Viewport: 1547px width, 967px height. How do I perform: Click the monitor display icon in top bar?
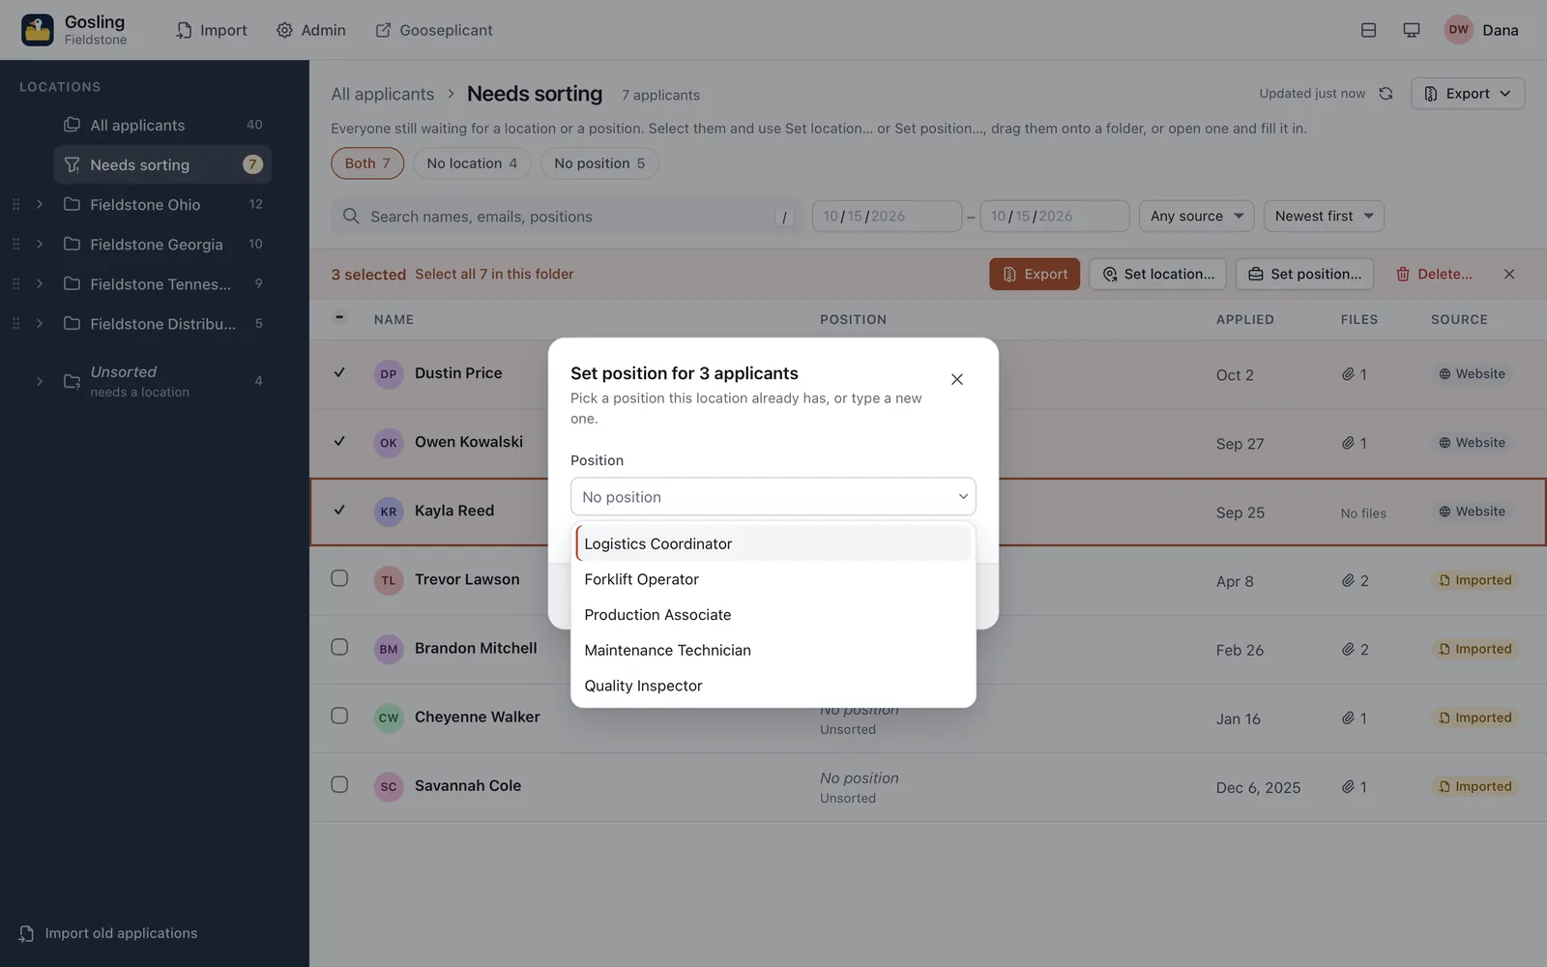(x=1412, y=30)
